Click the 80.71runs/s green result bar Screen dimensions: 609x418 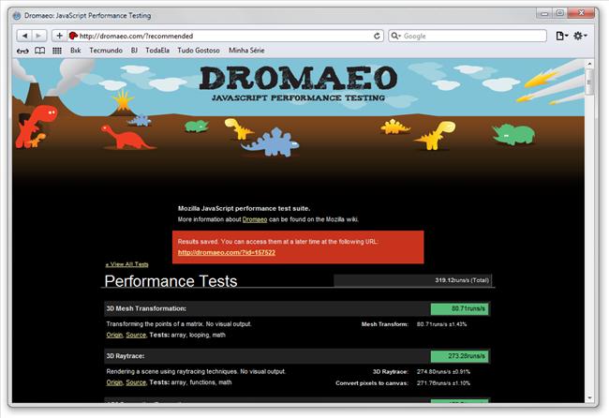[459, 309]
